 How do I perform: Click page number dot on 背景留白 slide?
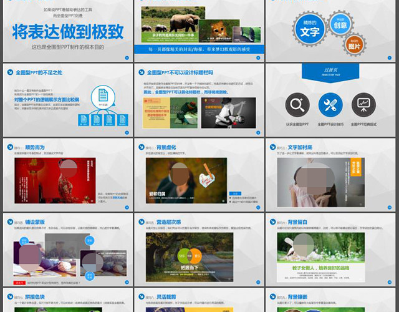[x=390, y=282]
